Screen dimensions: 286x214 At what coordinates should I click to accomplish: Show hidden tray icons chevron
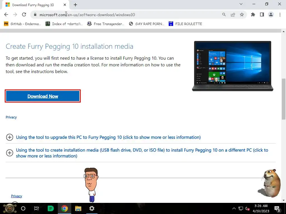[234, 208]
